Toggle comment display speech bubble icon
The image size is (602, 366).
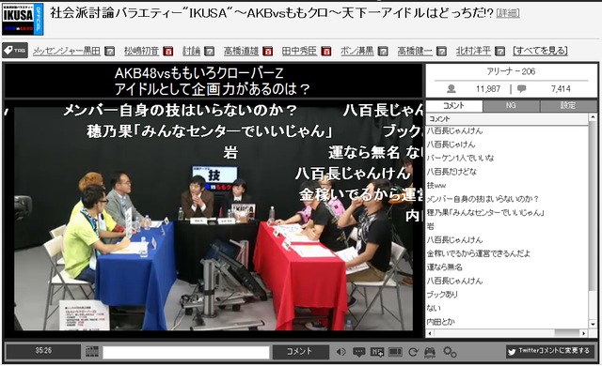(x=359, y=352)
